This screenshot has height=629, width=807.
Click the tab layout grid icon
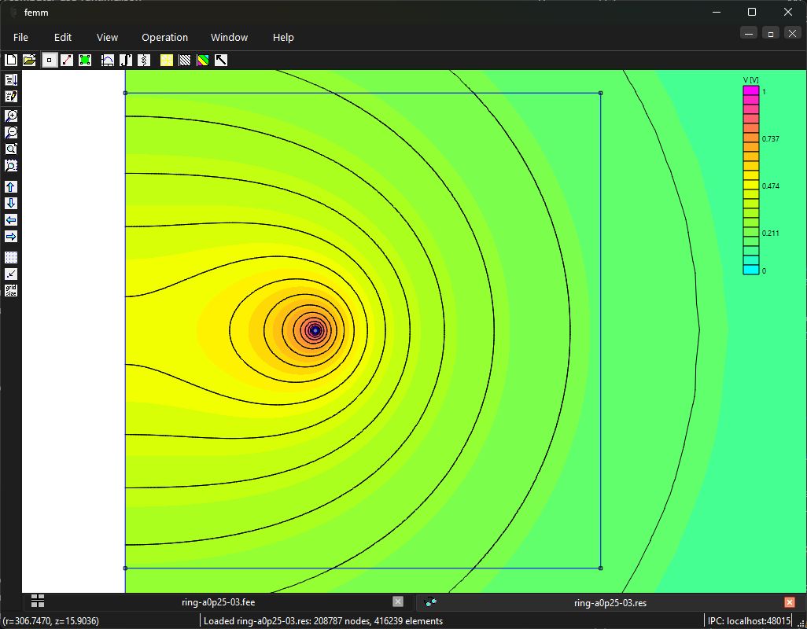pos(38,601)
